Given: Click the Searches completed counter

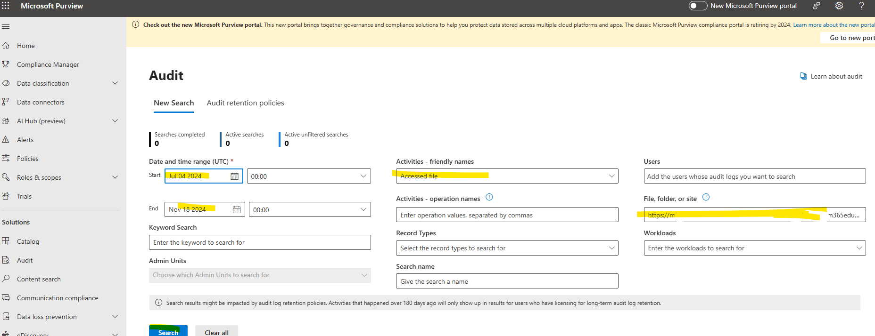Looking at the screenshot, I should (x=177, y=139).
